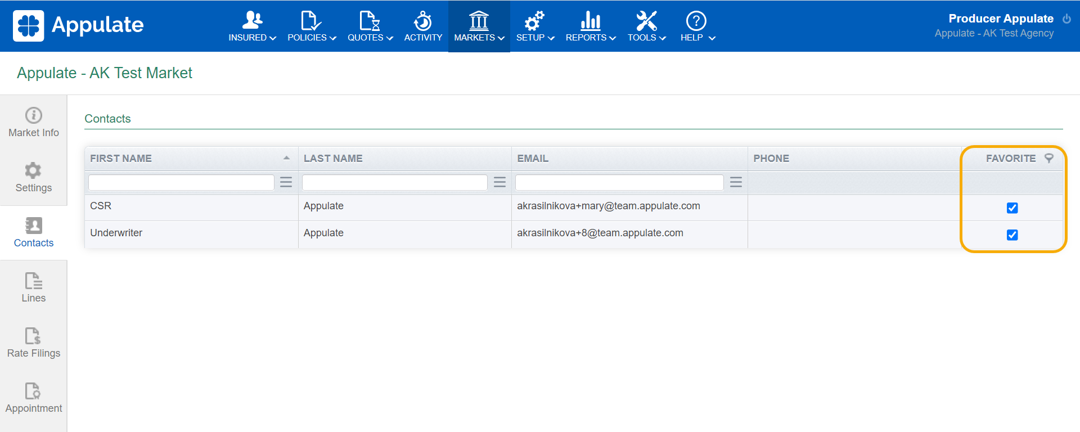The width and height of the screenshot is (1080, 432).
Task: Open Rate Filings sidebar section
Action: [x=34, y=343]
